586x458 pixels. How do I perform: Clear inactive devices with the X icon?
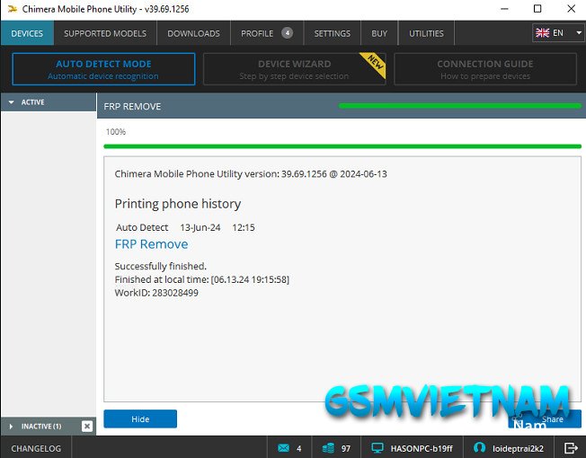tap(87, 427)
